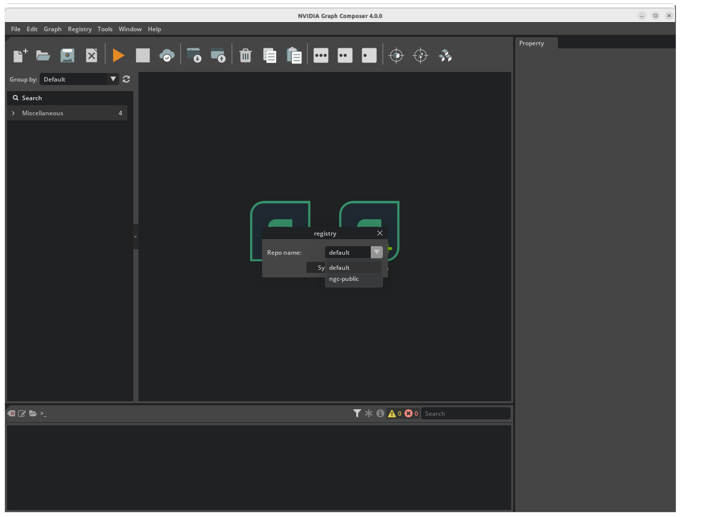Select ngc-public from the repo list
725x517 pixels.
[344, 279]
